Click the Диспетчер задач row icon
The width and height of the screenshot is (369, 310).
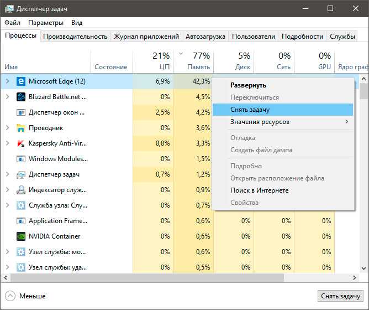[x=21, y=174]
